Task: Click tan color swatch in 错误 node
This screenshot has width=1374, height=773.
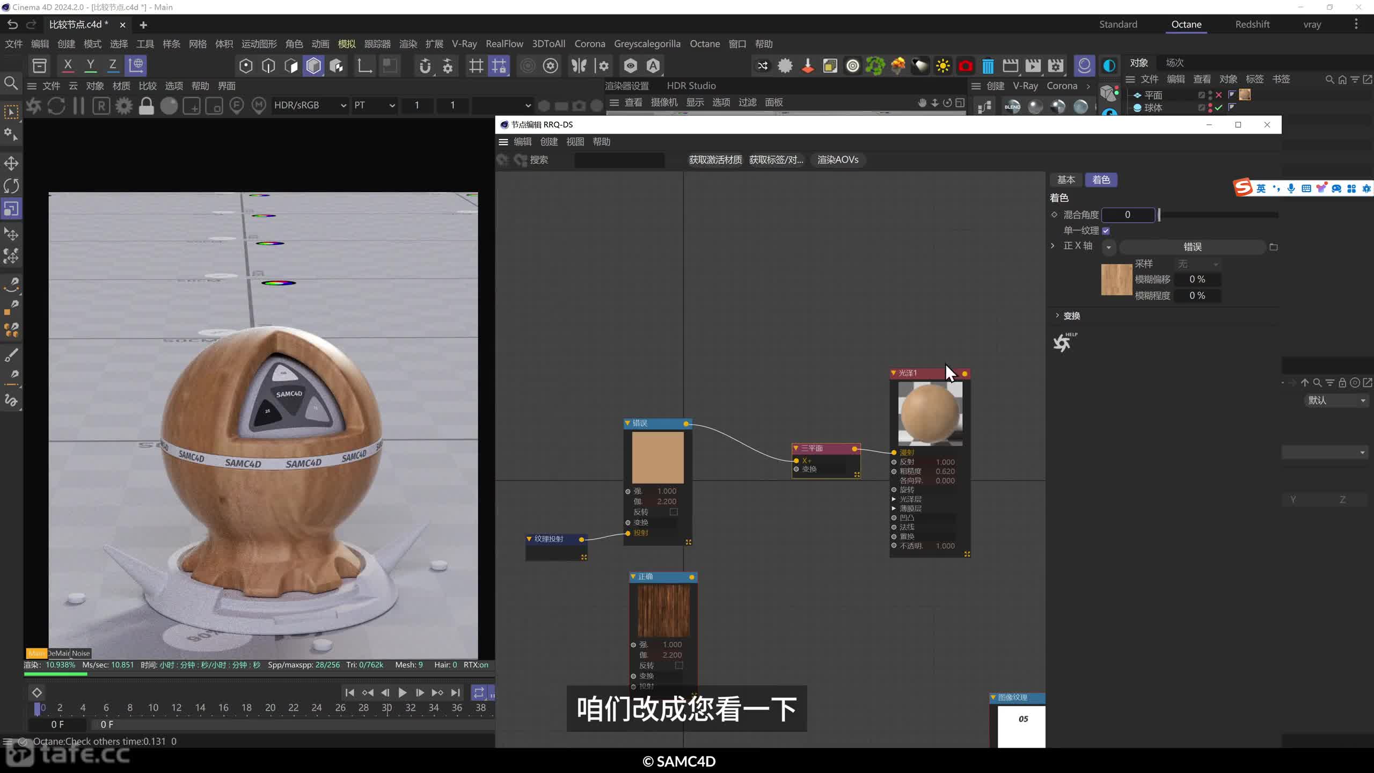Action: 657,458
